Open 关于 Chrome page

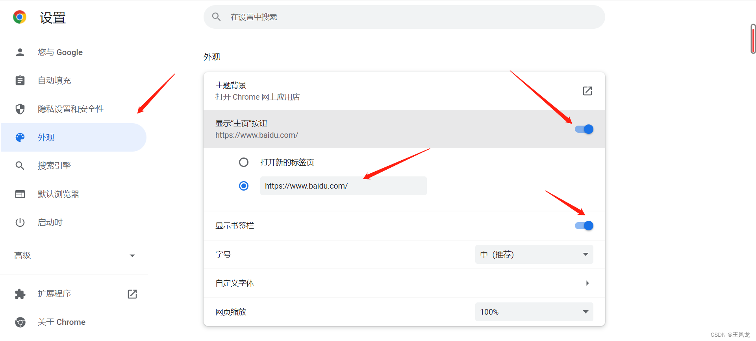click(x=61, y=322)
